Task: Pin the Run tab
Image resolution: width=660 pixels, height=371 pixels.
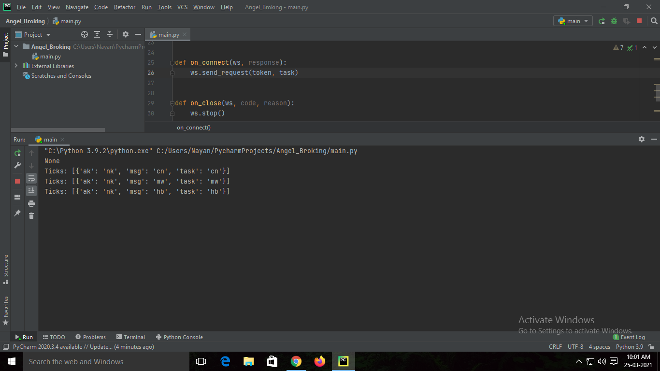Action: [17, 213]
